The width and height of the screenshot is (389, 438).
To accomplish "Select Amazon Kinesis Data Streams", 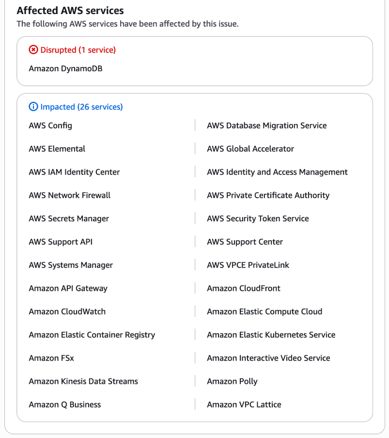I will [x=83, y=381].
